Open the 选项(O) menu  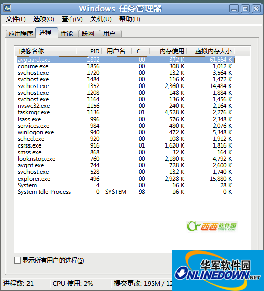pyautogui.click(x=44, y=19)
